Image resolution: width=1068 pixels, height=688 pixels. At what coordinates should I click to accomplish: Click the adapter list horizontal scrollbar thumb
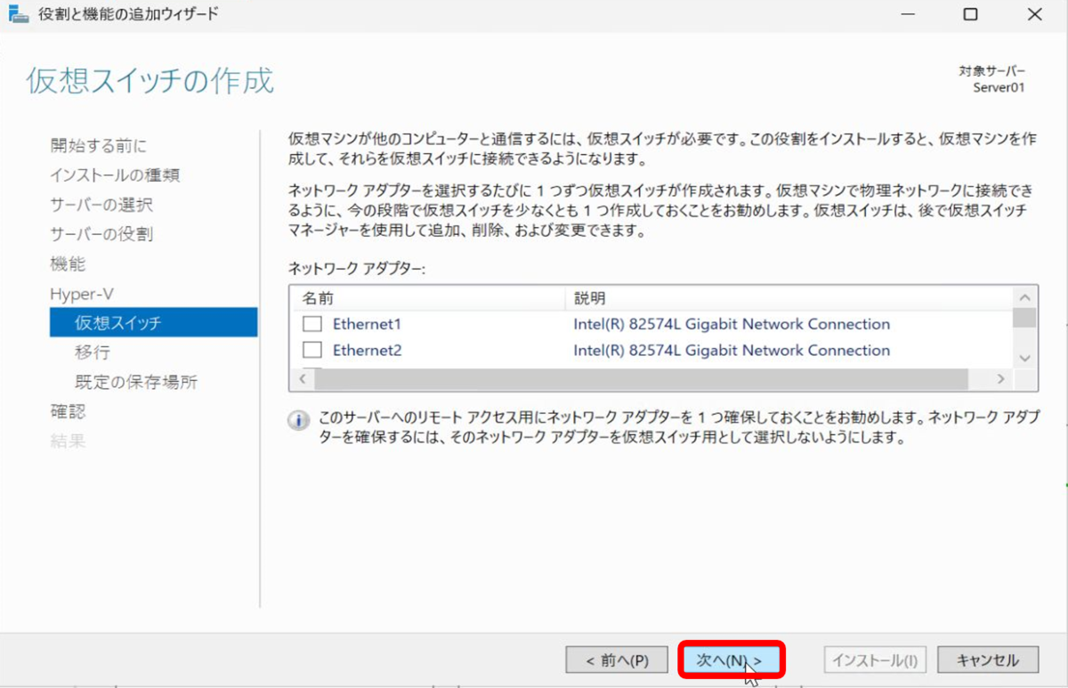(643, 379)
